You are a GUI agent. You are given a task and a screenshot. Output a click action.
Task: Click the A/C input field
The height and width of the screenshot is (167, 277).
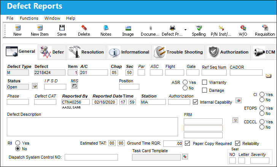coord(94,72)
